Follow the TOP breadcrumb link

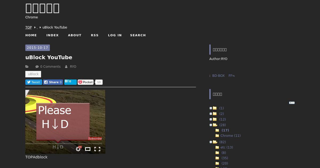[29, 27]
